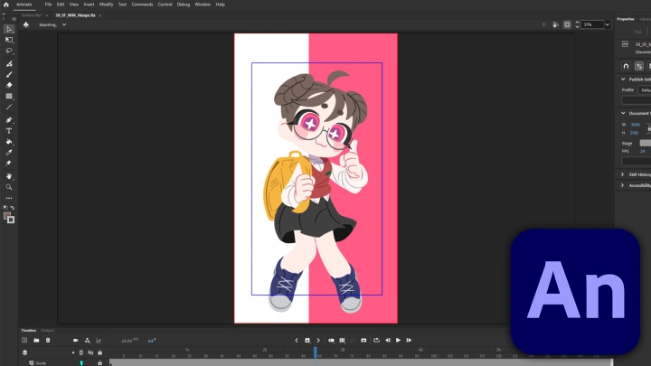Expand the SWF History section
Screen dimensions: 651x366
622,174
